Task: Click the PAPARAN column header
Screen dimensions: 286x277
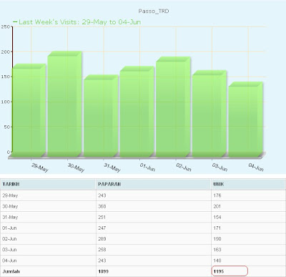Action: (x=109, y=184)
